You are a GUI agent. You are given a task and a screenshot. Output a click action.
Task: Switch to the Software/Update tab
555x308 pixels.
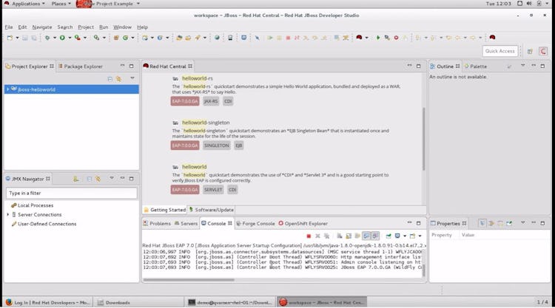pyautogui.click(x=212, y=210)
